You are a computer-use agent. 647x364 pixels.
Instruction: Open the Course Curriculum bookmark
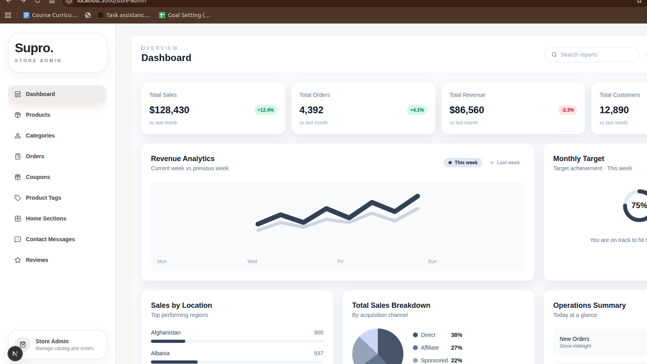50,15
